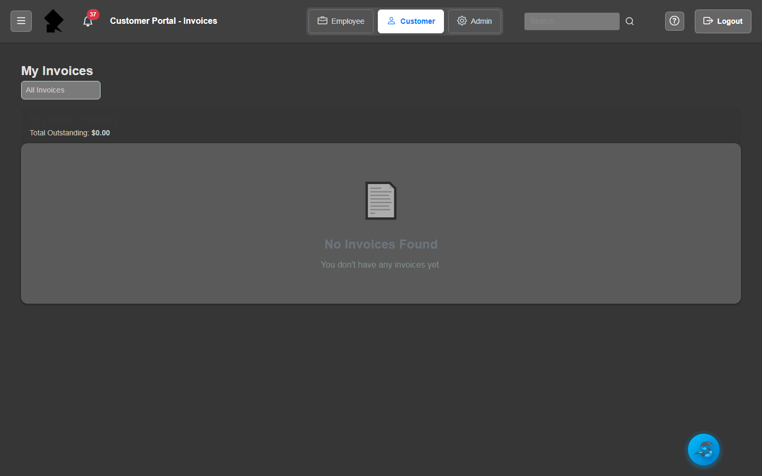Switch to the Admin portal tab
The width and height of the screenshot is (762, 476).
[474, 21]
